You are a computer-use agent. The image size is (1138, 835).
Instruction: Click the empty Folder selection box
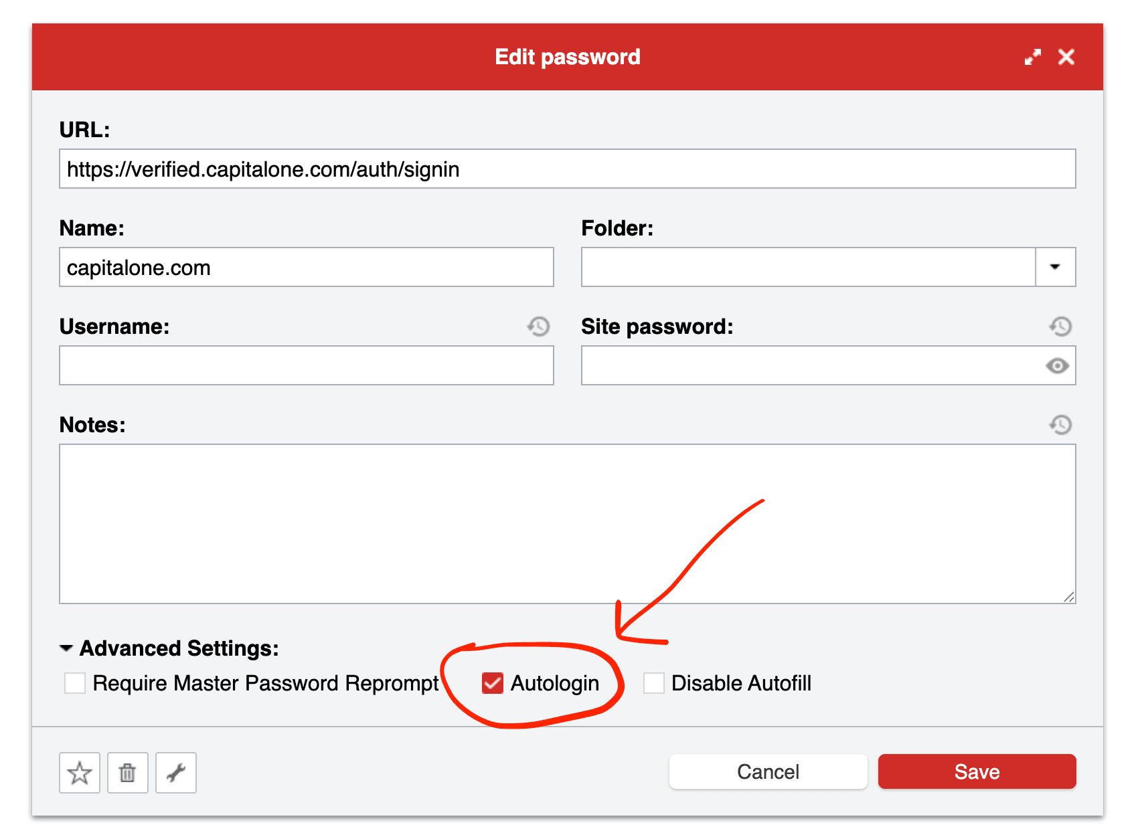(803, 267)
